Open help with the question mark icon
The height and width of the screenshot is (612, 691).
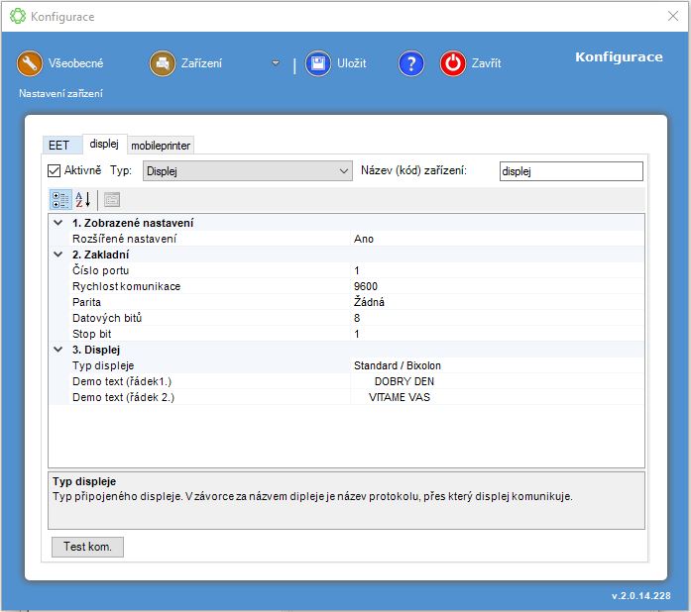(x=411, y=63)
